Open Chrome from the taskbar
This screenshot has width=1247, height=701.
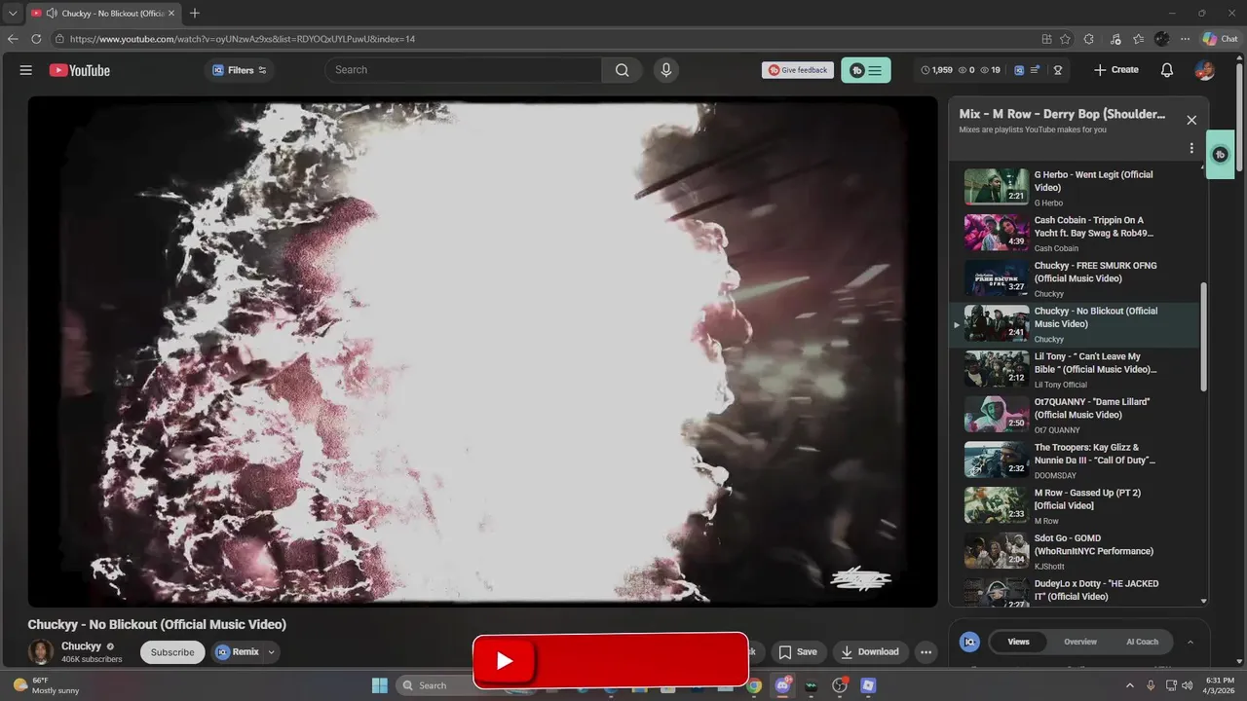click(754, 685)
